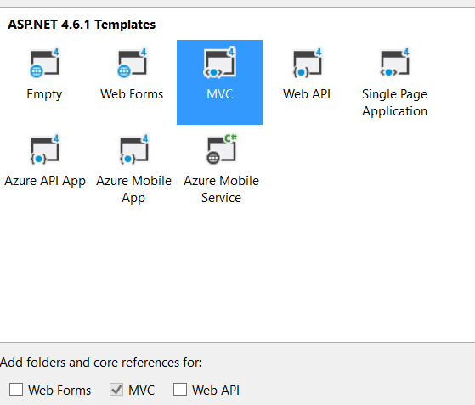Toggle the MVC core references checkbox
475x405 pixels.
point(116,389)
